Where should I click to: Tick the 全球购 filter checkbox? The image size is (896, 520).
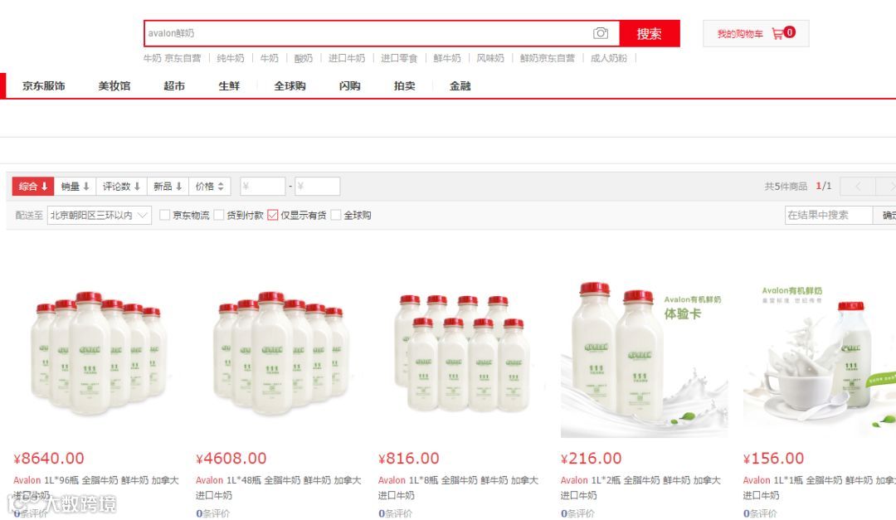tap(336, 215)
